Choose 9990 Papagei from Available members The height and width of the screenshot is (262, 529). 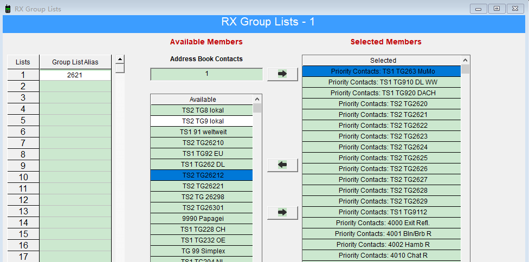pyautogui.click(x=203, y=219)
